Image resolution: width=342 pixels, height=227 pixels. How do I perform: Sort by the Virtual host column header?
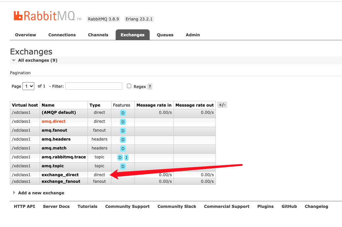(25, 105)
